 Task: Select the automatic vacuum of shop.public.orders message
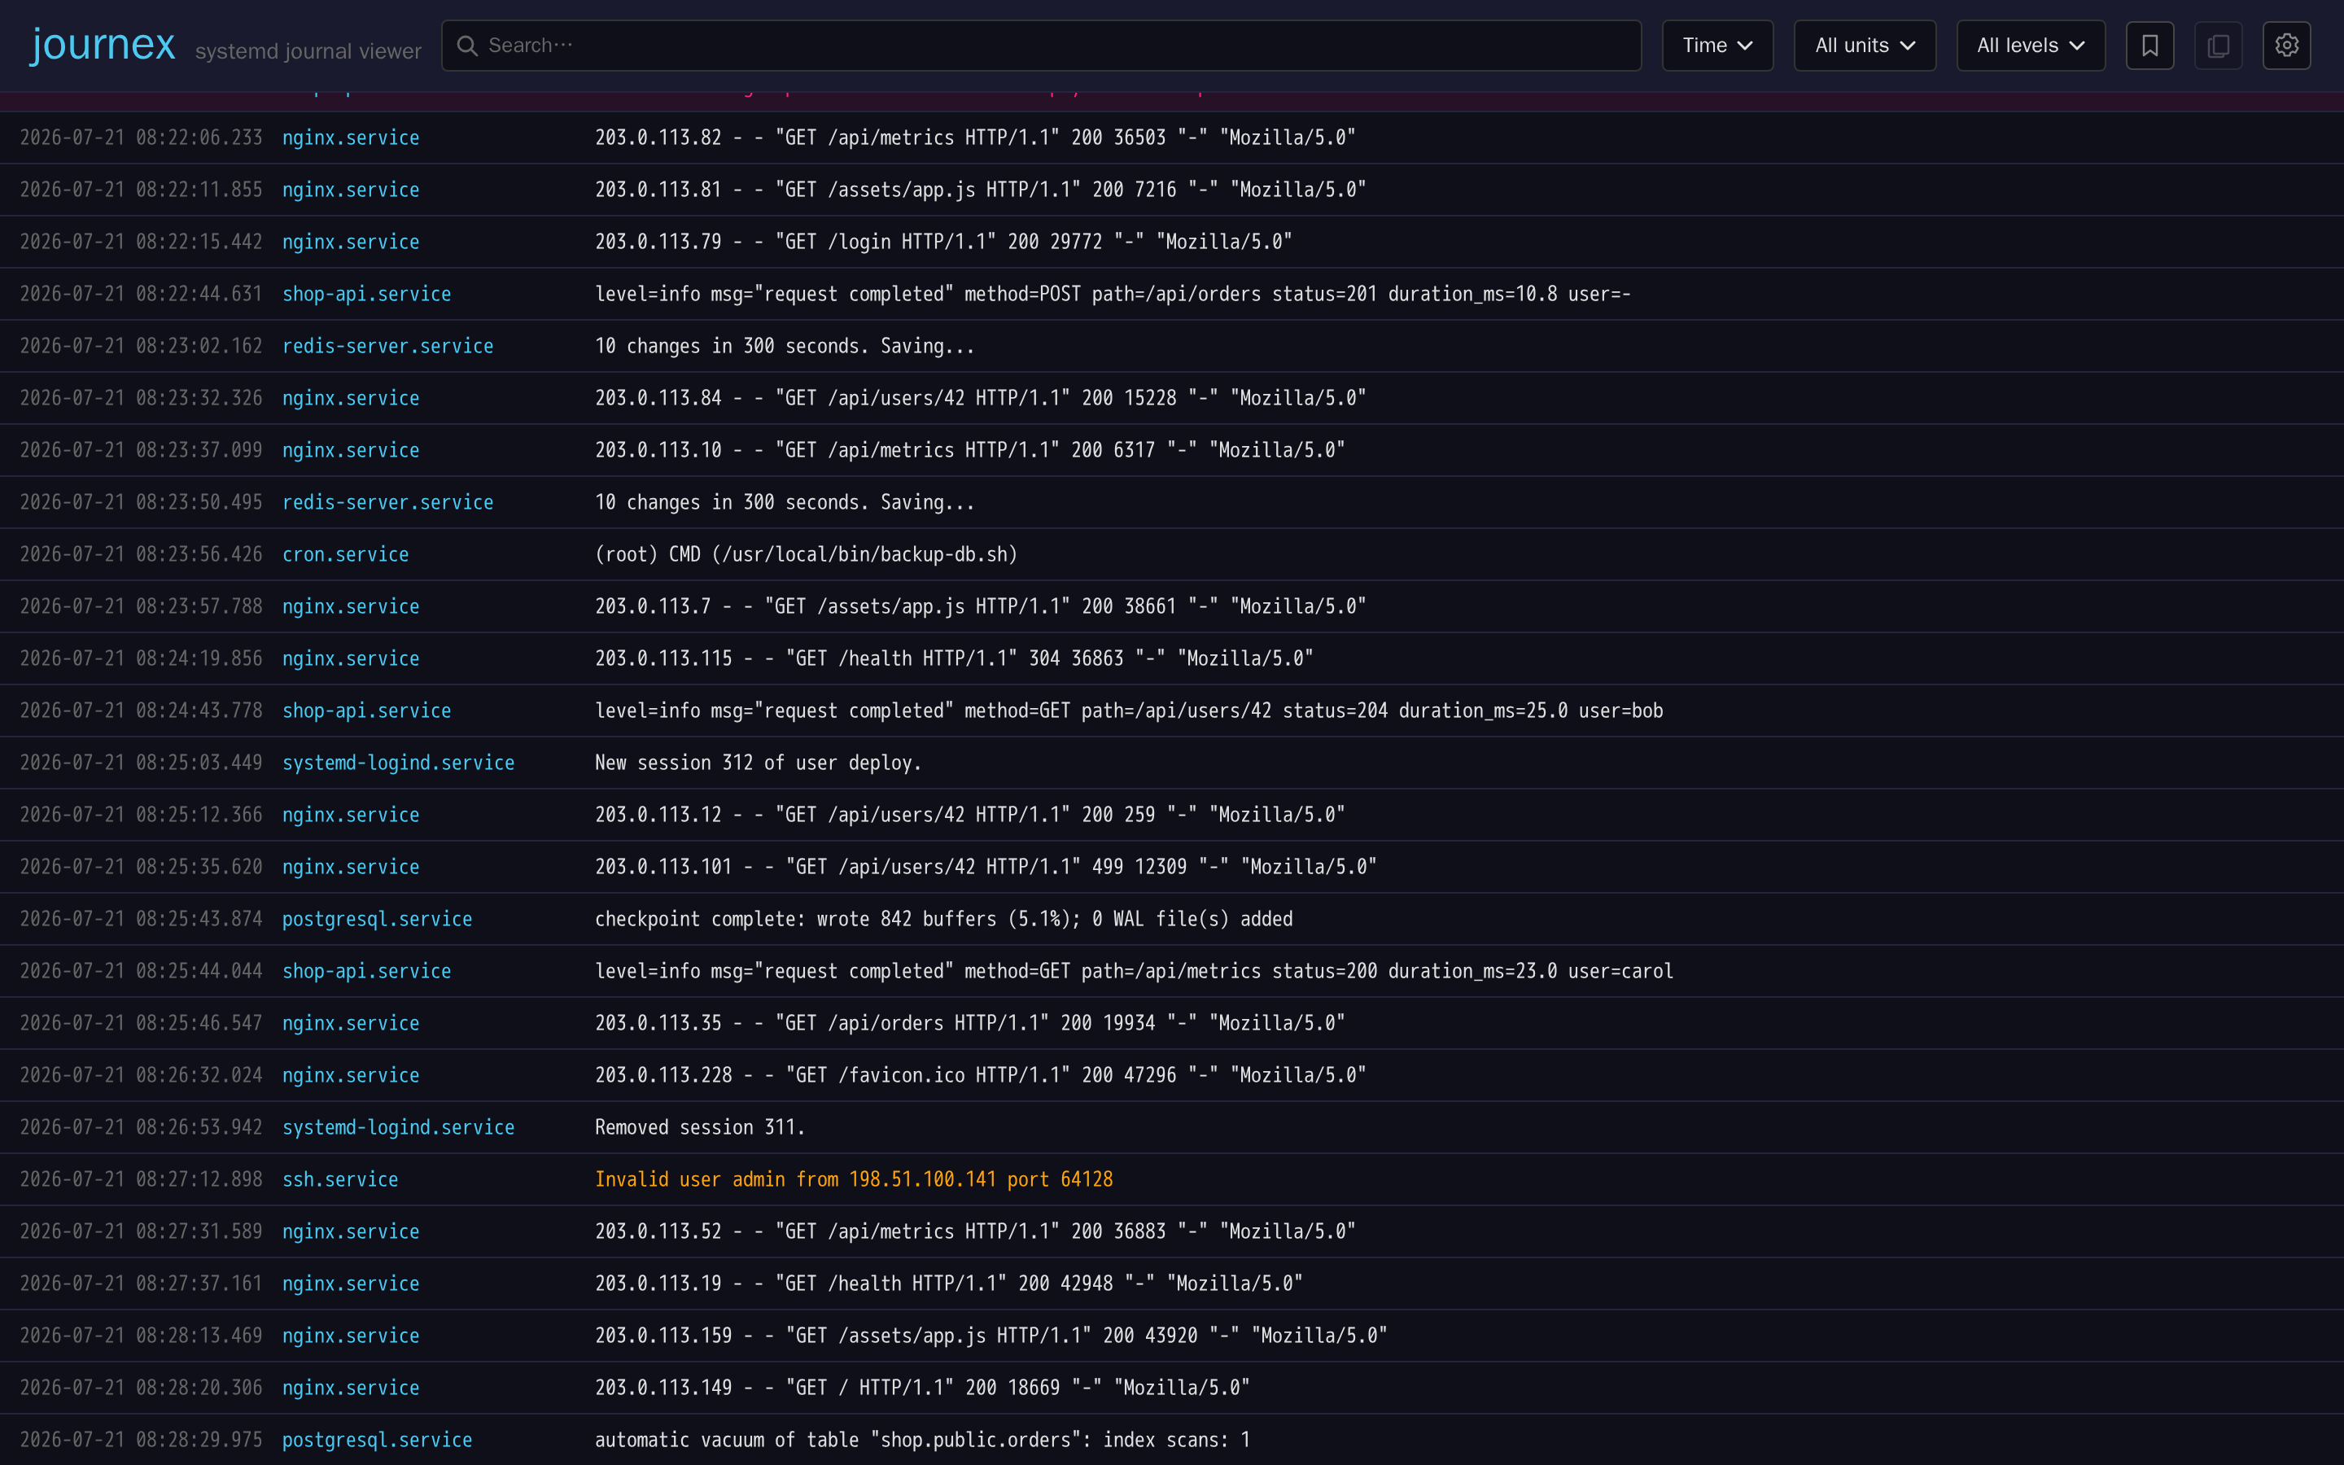[922, 1440]
